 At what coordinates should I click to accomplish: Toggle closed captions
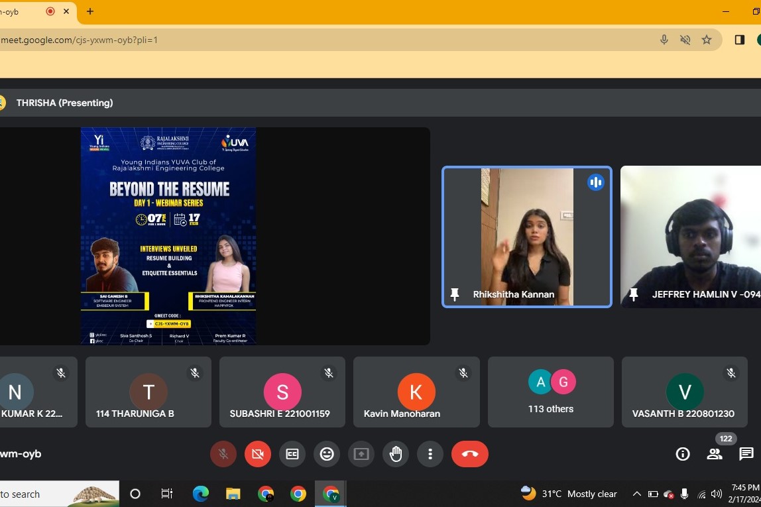click(x=292, y=454)
